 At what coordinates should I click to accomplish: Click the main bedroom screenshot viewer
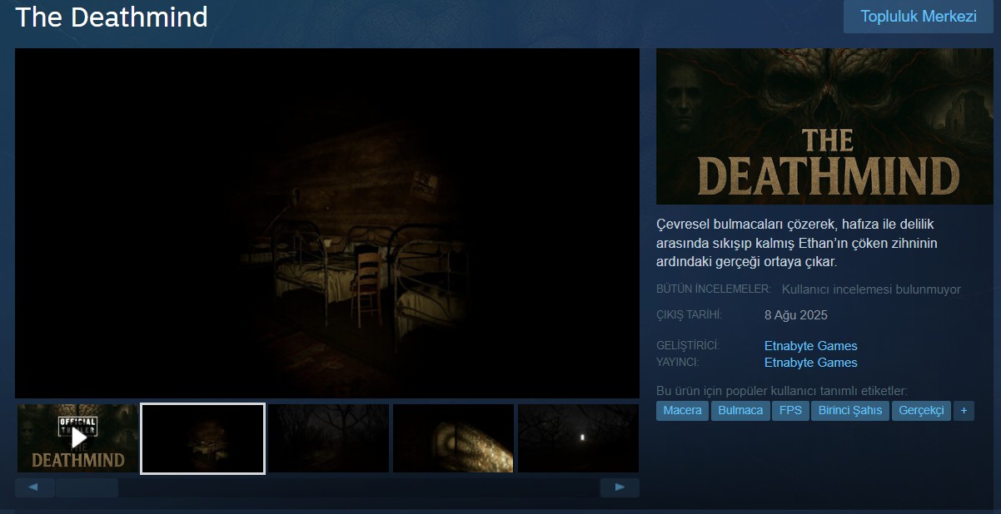point(327,223)
